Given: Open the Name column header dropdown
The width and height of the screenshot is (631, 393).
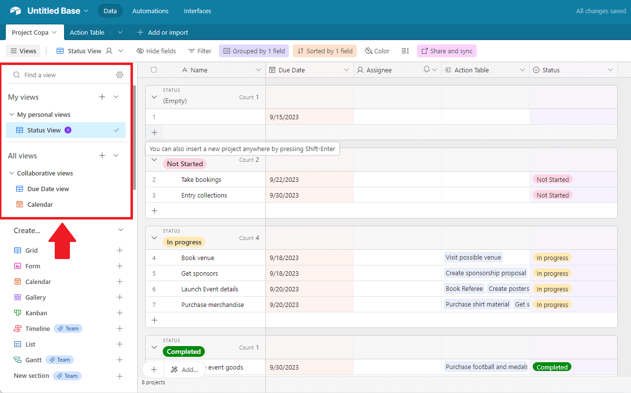Looking at the screenshot, I should click(x=259, y=70).
